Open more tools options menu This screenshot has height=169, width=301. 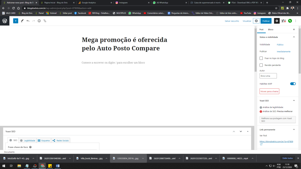click(296, 21)
